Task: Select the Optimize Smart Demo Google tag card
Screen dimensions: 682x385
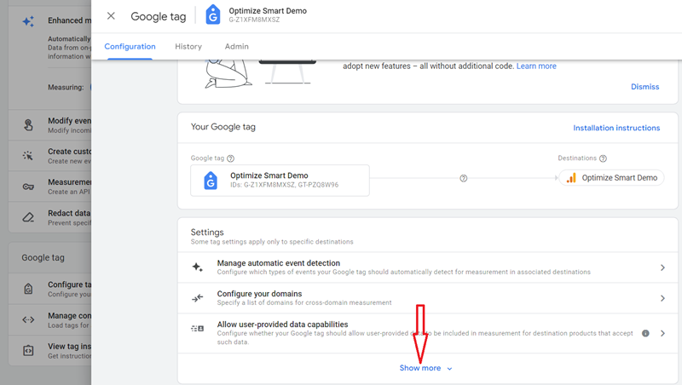Action: (x=280, y=180)
